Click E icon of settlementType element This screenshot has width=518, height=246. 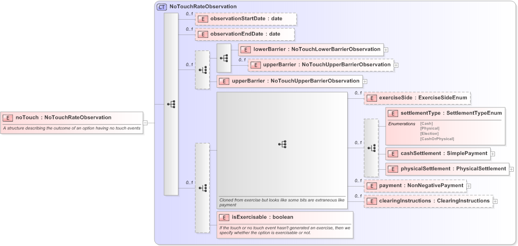[x=393, y=113]
